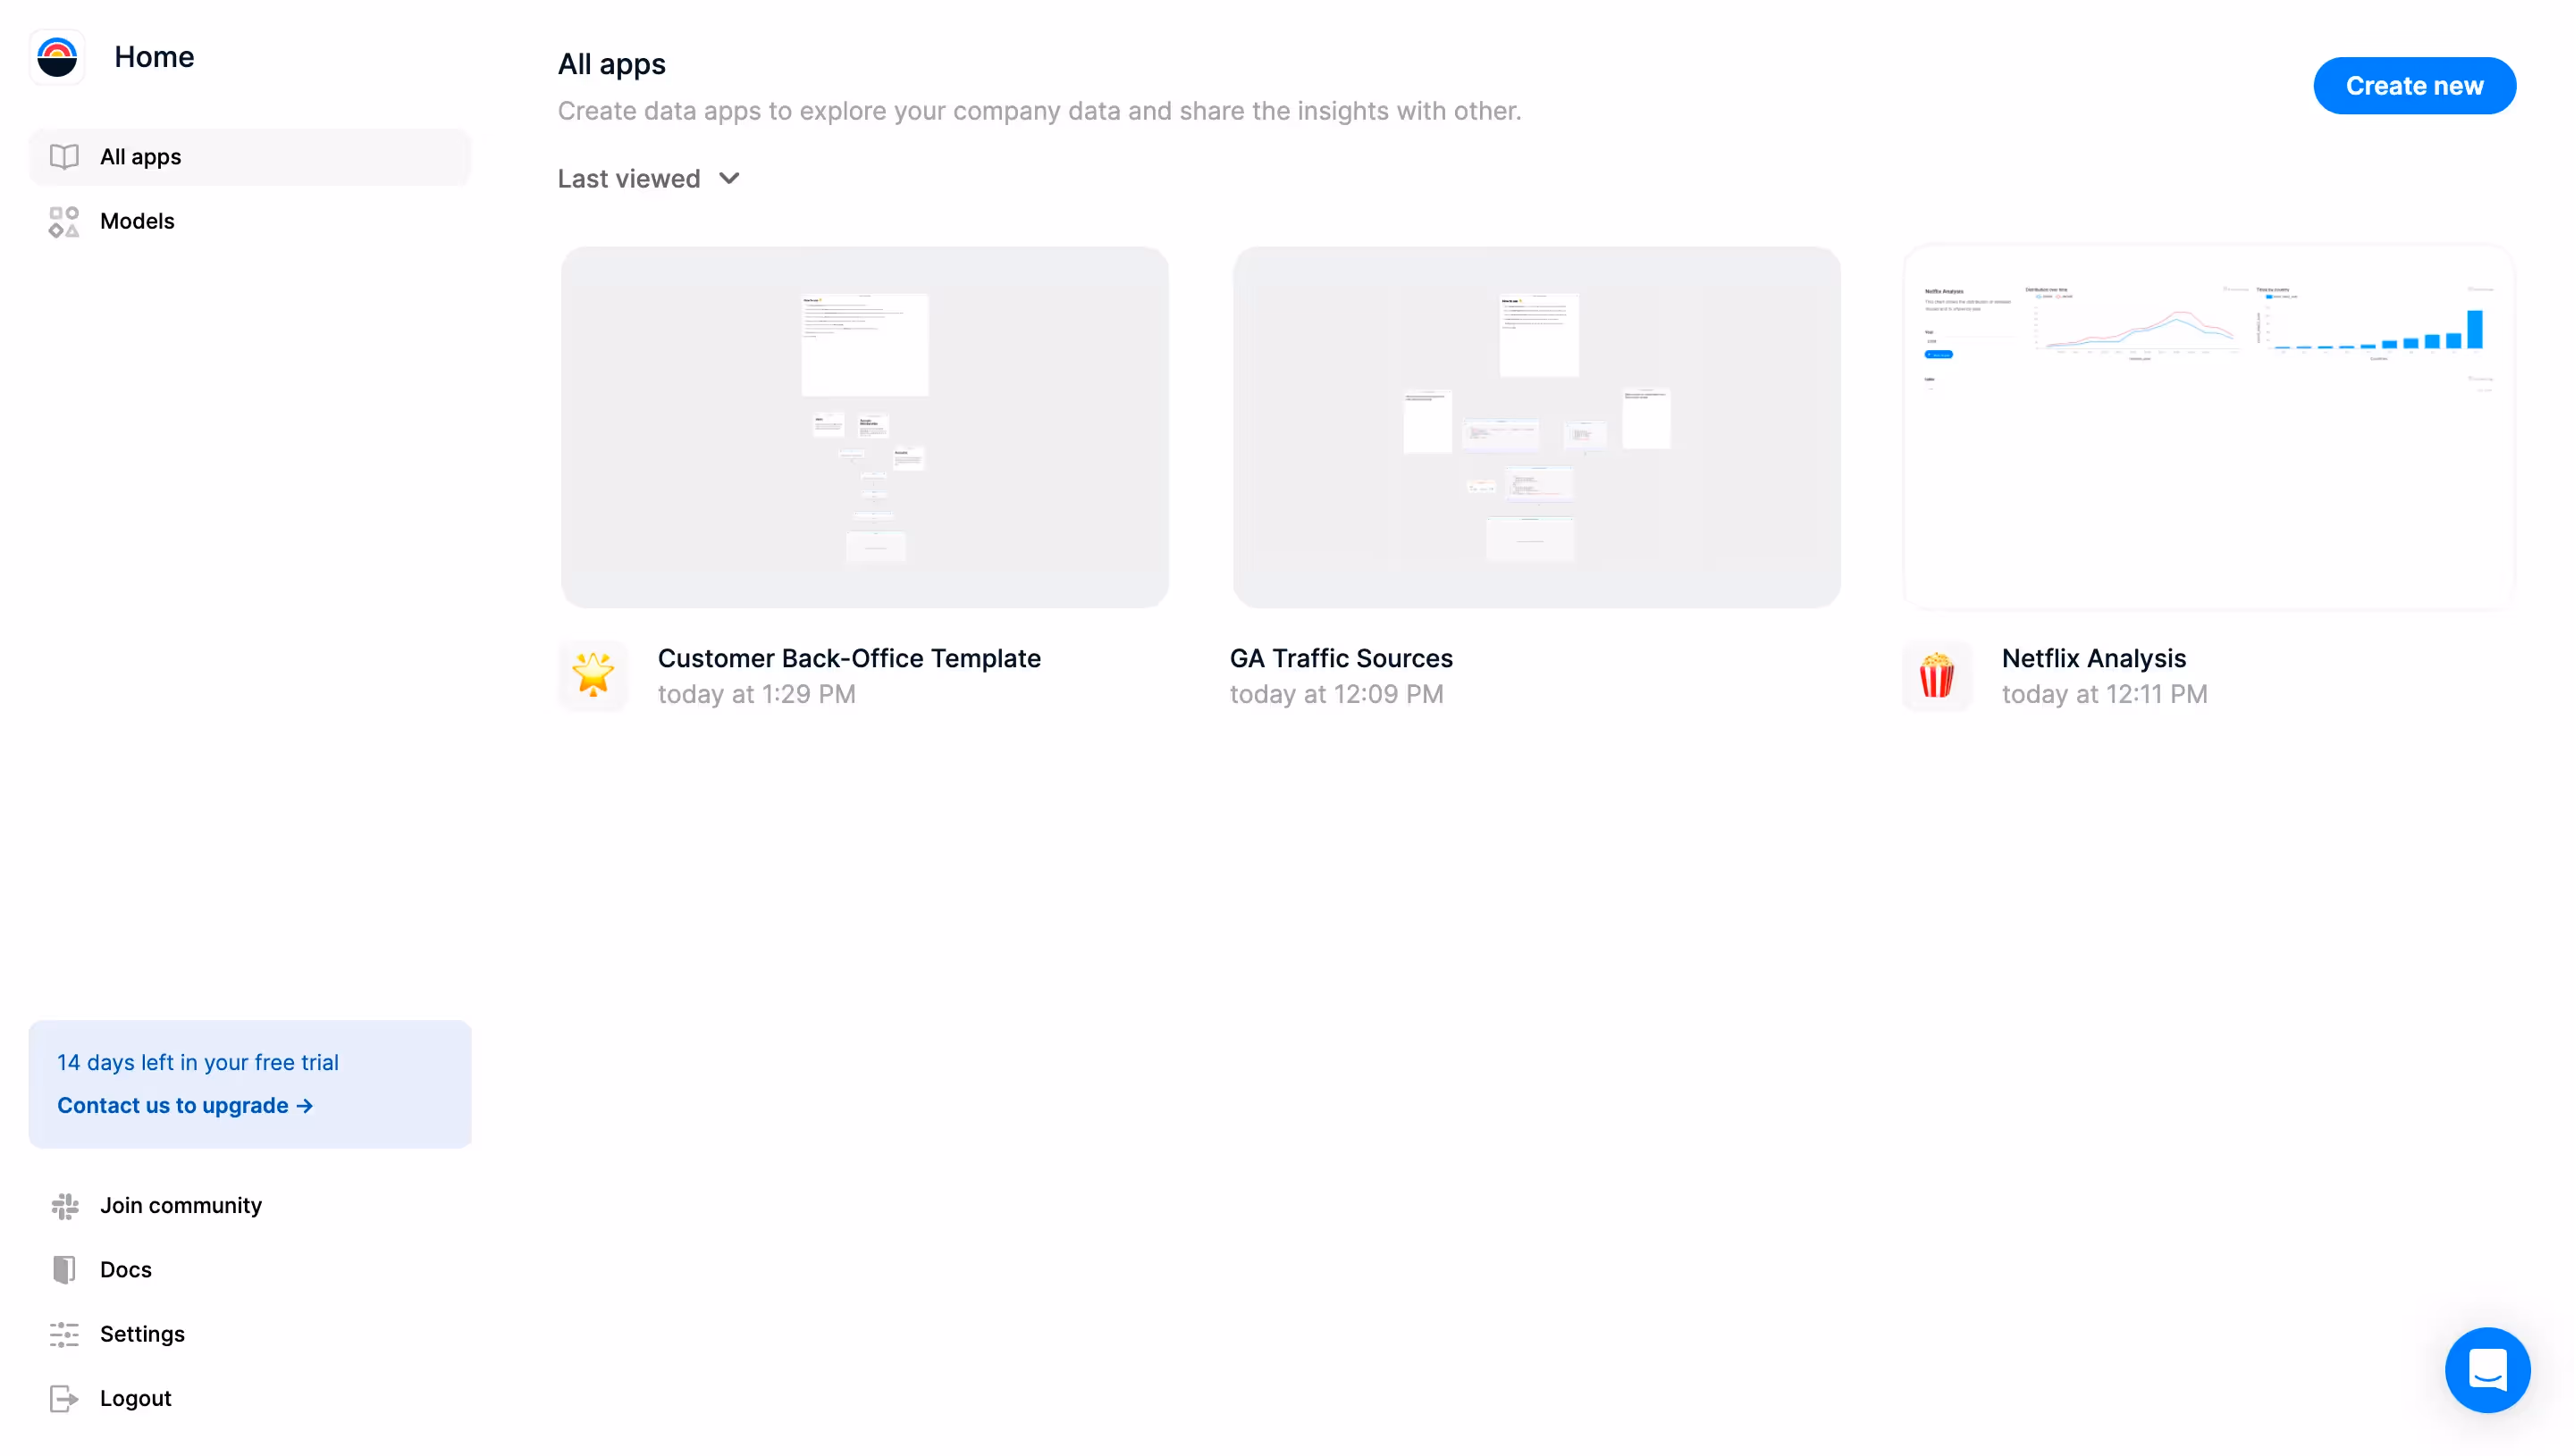The image size is (2574, 1456).
Task: Click Contact us to upgrade link
Action: click(185, 1105)
